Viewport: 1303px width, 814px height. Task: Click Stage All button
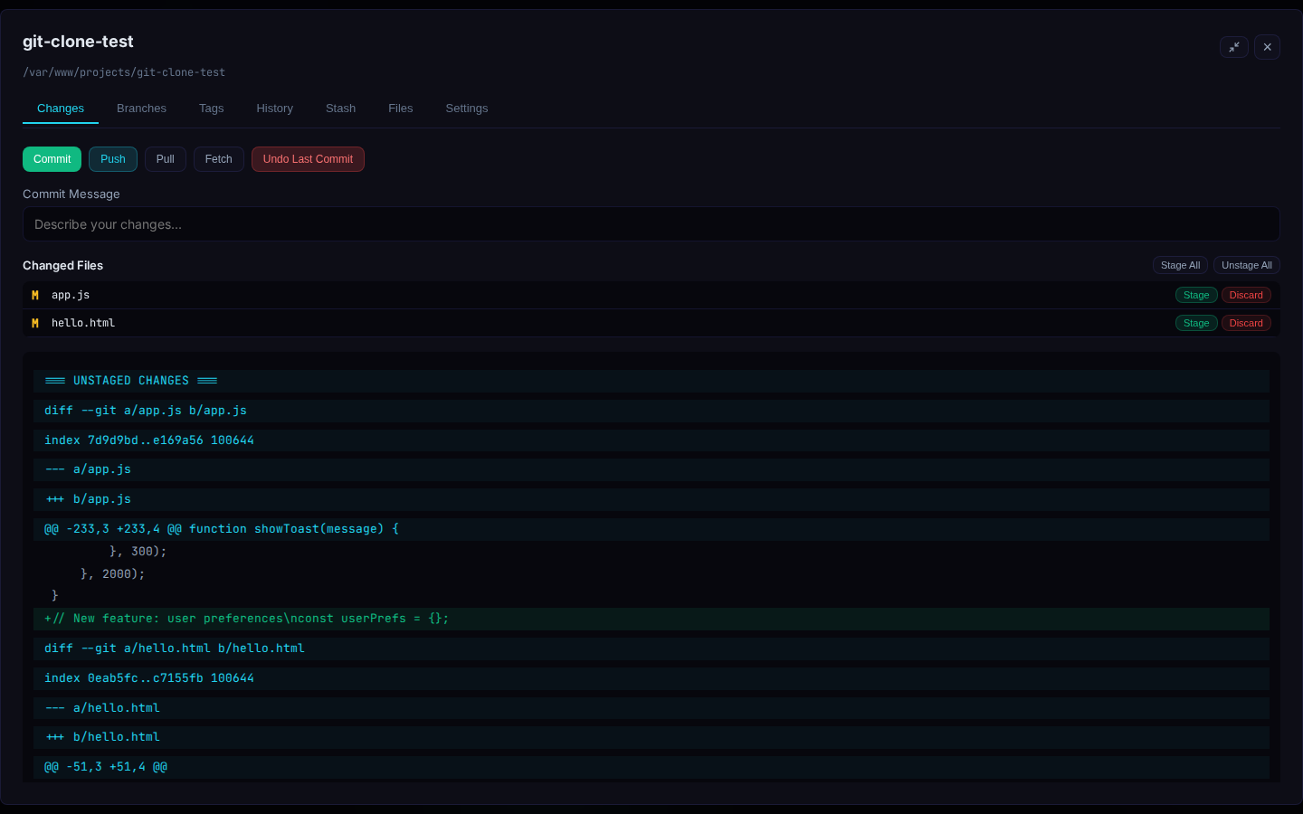tap(1180, 265)
